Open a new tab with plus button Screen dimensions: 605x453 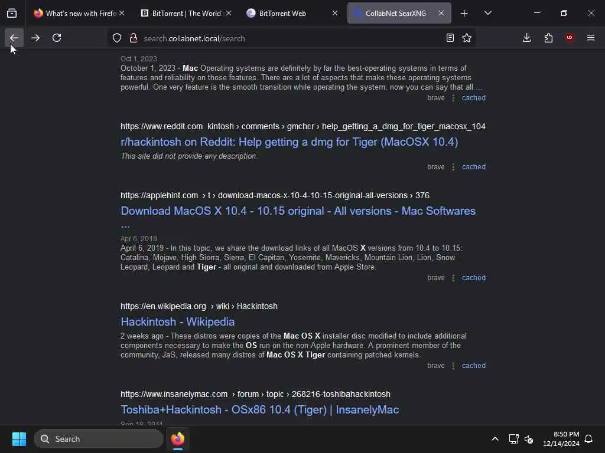tap(464, 14)
